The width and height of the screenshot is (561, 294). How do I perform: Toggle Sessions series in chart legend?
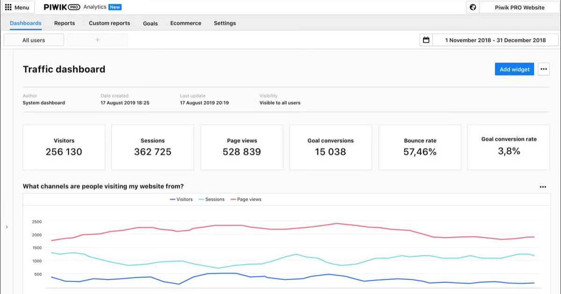coord(212,199)
